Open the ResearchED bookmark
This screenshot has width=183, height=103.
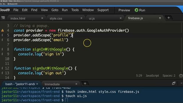pos(13,4)
